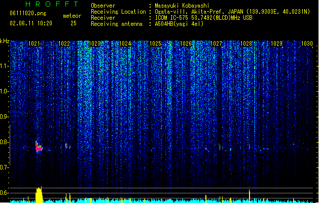Click the Receiving antenna label
This screenshot has height=203, width=319.
[x=117, y=24]
